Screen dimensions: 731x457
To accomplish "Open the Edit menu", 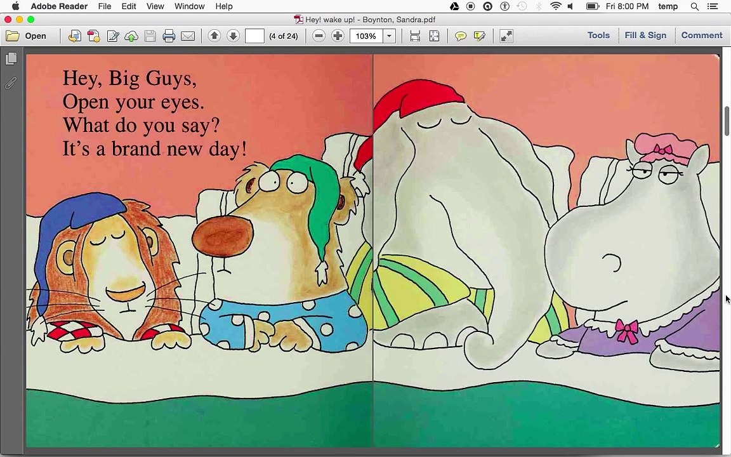I will 129,6.
